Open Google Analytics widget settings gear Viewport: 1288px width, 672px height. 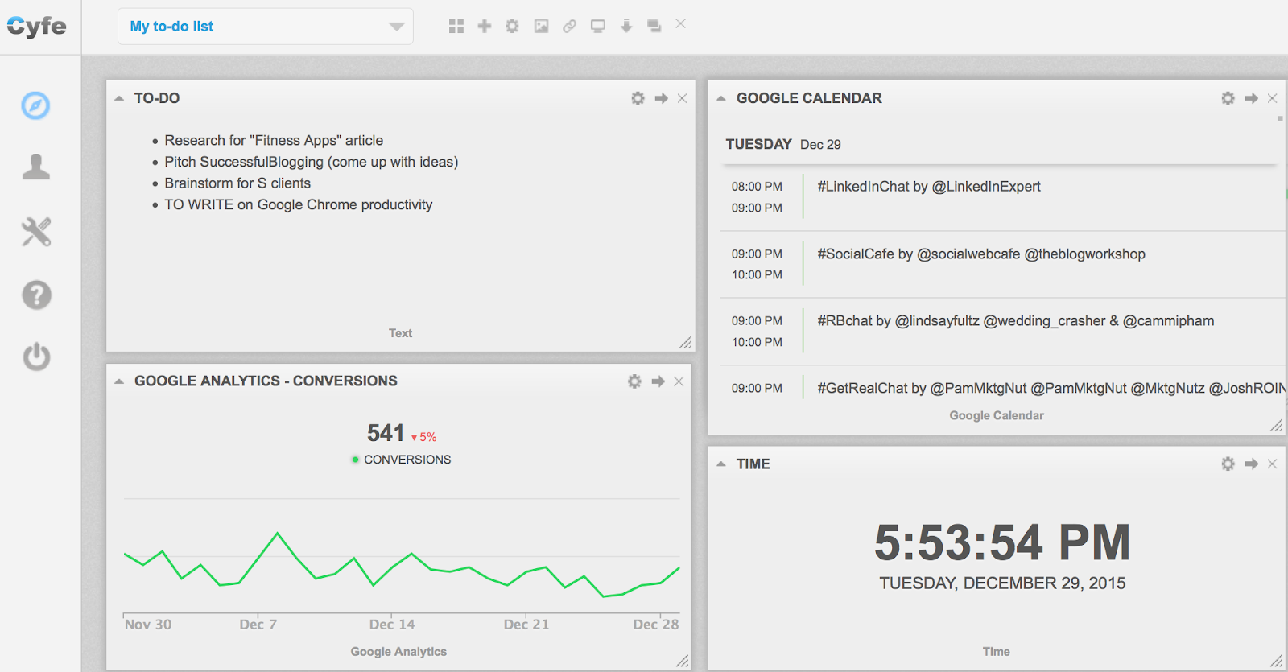(x=634, y=381)
